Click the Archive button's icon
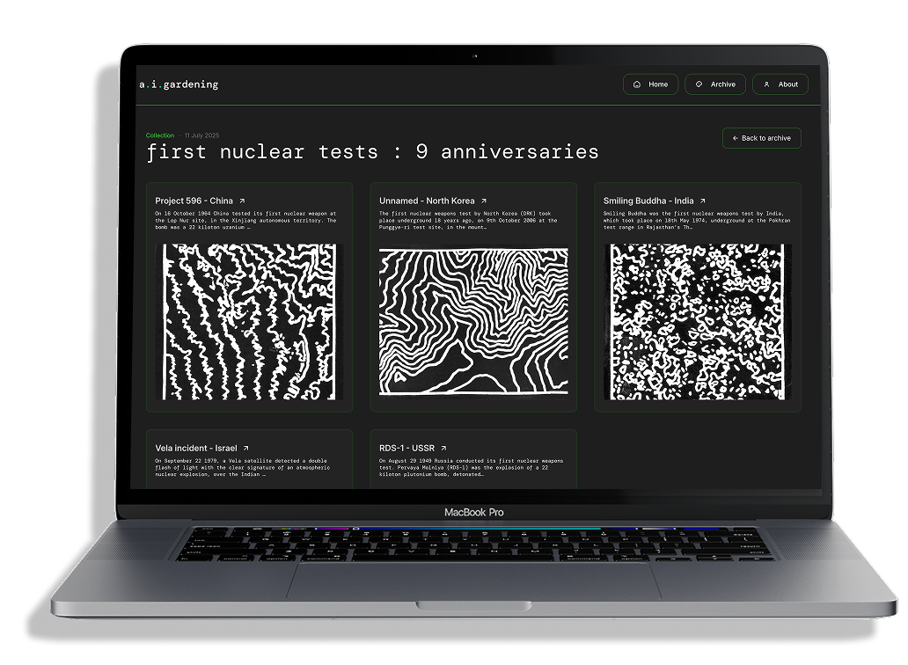The height and width of the screenshot is (665, 908). 699,84
